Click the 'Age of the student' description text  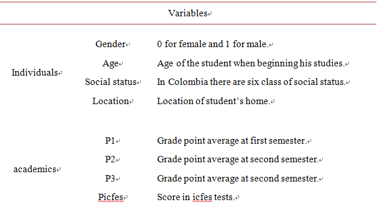251,63
